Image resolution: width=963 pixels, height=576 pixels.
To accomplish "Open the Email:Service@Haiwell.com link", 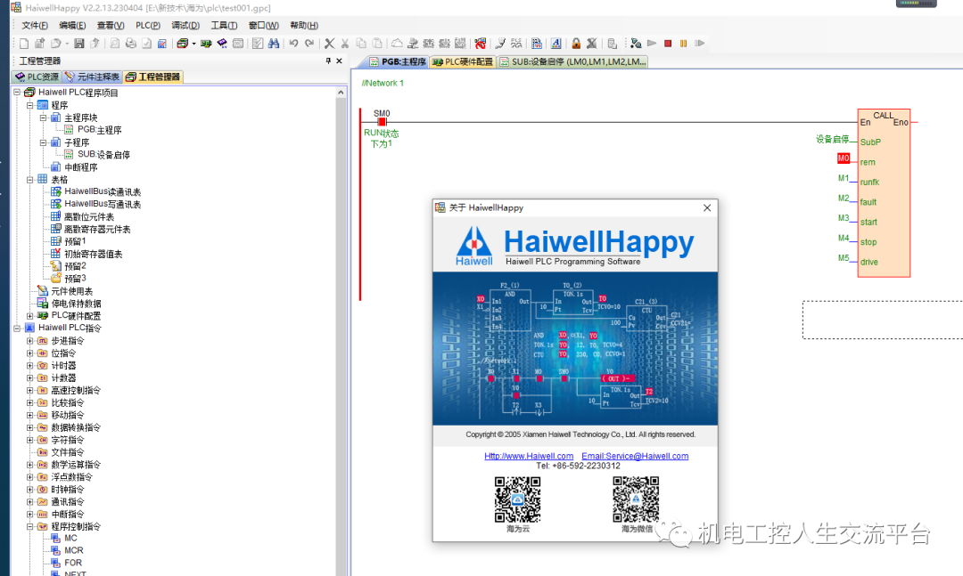I will coord(635,456).
